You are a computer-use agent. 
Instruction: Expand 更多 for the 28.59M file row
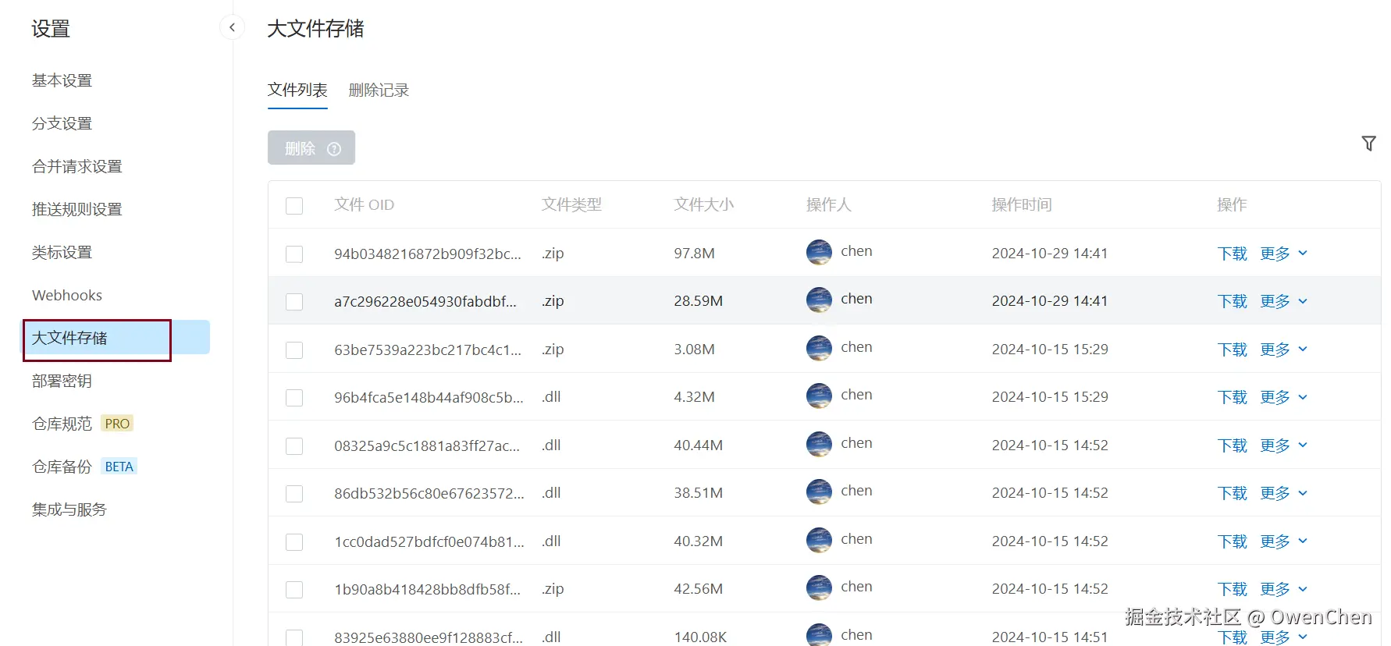pyautogui.click(x=1283, y=301)
